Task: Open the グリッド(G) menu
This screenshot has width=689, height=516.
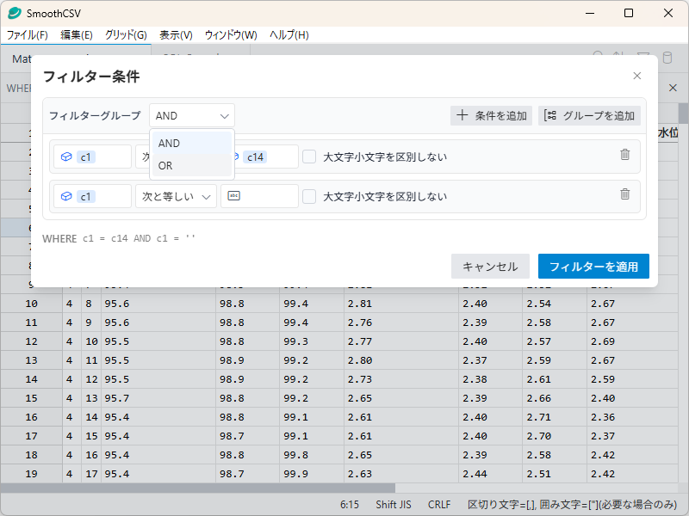Action: pos(126,35)
